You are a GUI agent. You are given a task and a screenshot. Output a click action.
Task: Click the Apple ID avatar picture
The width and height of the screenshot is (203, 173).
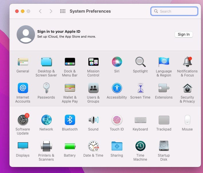(x=26, y=34)
